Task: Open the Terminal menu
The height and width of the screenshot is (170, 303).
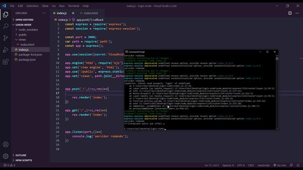Action: coord(73,6)
